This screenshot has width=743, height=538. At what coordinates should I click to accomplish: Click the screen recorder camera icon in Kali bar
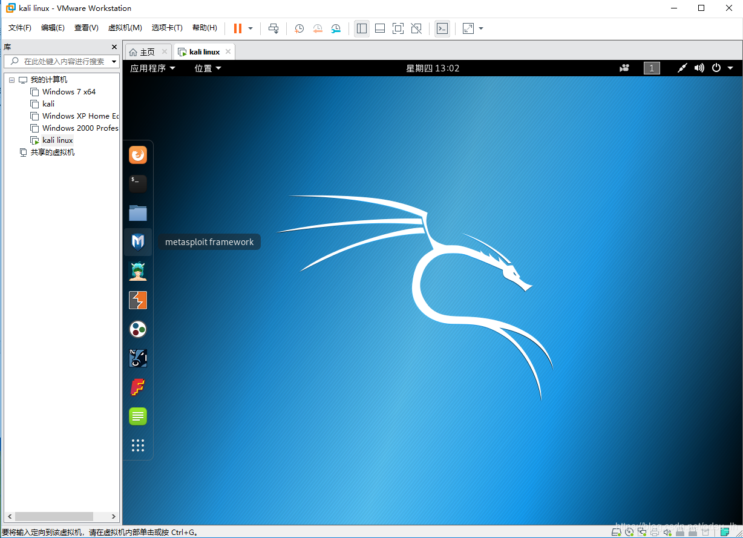pyautogui.click(x=624, y=68)
